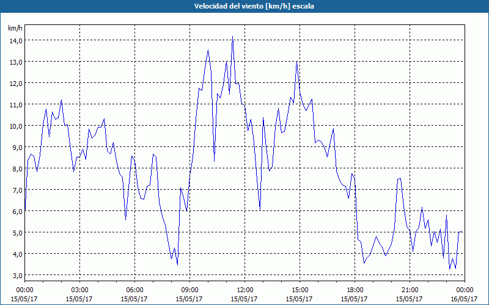
Task: Select the '15:00' time axis label
Action: [300, 290]
